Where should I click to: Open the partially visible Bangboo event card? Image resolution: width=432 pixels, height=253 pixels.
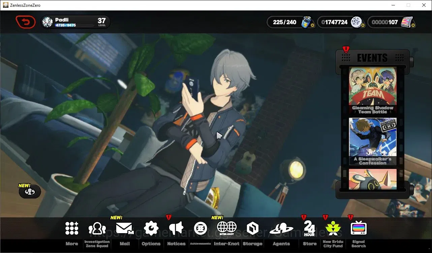[x=373, y=179]
